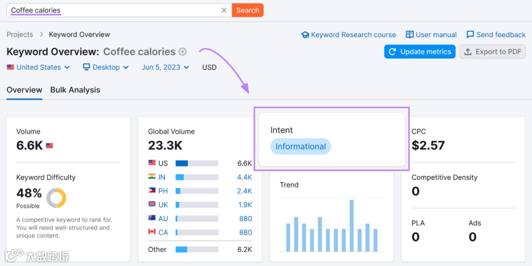This screenshot has width=532, height=266.
Task: Click the User manual book icon
Action: [x=410, y=35]
